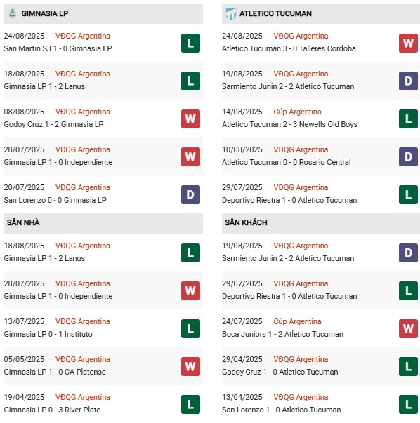Click the L badge for Newells Old Boys match
Viewport: 420px width, 423px height.
tap(408, 119)
